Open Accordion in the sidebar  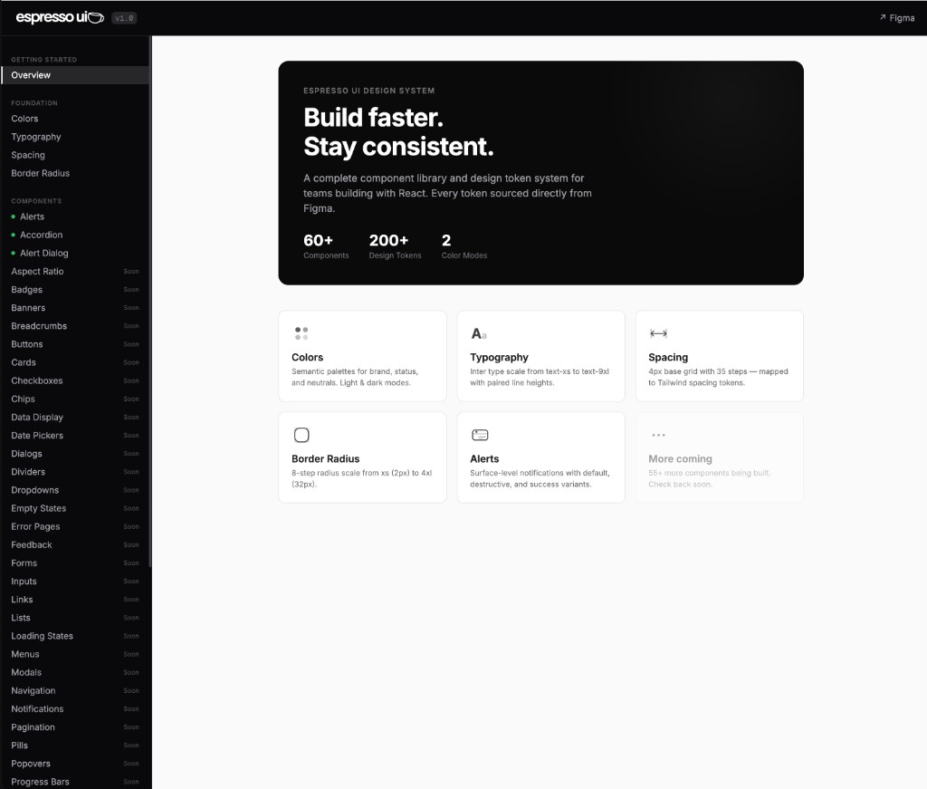(75, 235)
